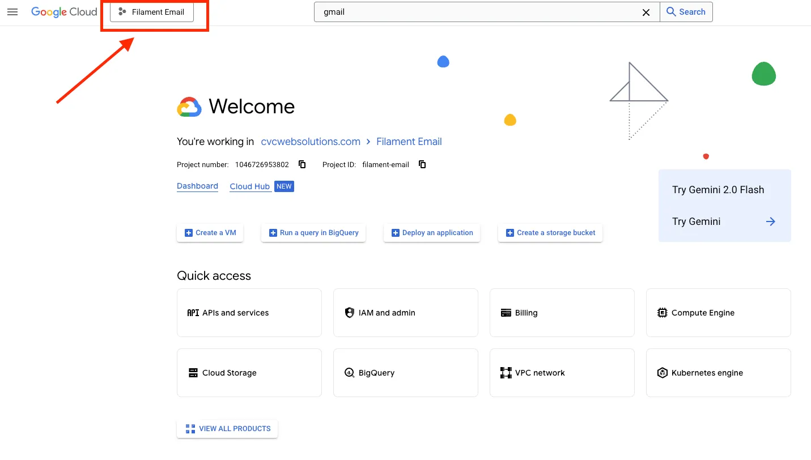Click the Kubernetes engine hexagon icon
The height and width of the screenshot is (460, 811).
[663, 373]
